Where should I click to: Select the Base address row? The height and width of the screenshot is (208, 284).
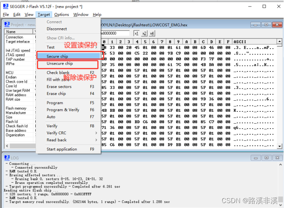coord(20,131)
